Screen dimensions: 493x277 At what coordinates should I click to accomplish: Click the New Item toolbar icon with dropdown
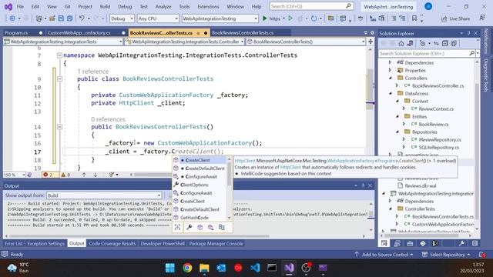coord(40,18)
